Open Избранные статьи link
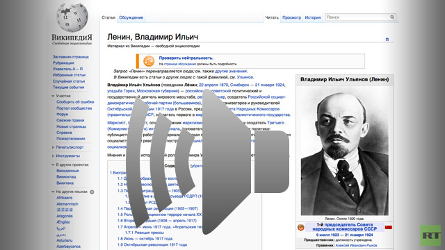Screen dimensions: 445x250 coord(69,75)
